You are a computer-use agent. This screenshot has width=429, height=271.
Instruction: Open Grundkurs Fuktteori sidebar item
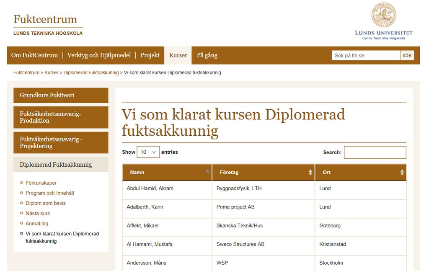61,95
